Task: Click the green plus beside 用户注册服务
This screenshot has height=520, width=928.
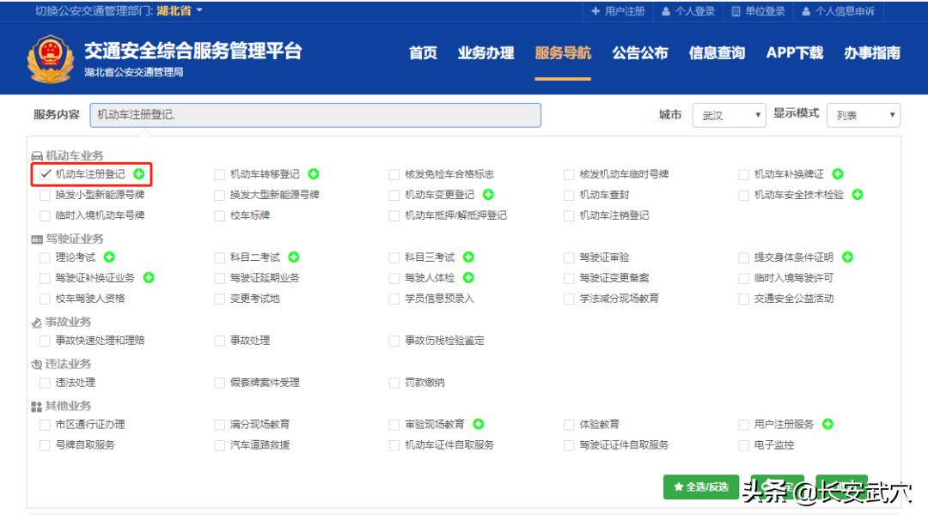Action: coord(827,423)
